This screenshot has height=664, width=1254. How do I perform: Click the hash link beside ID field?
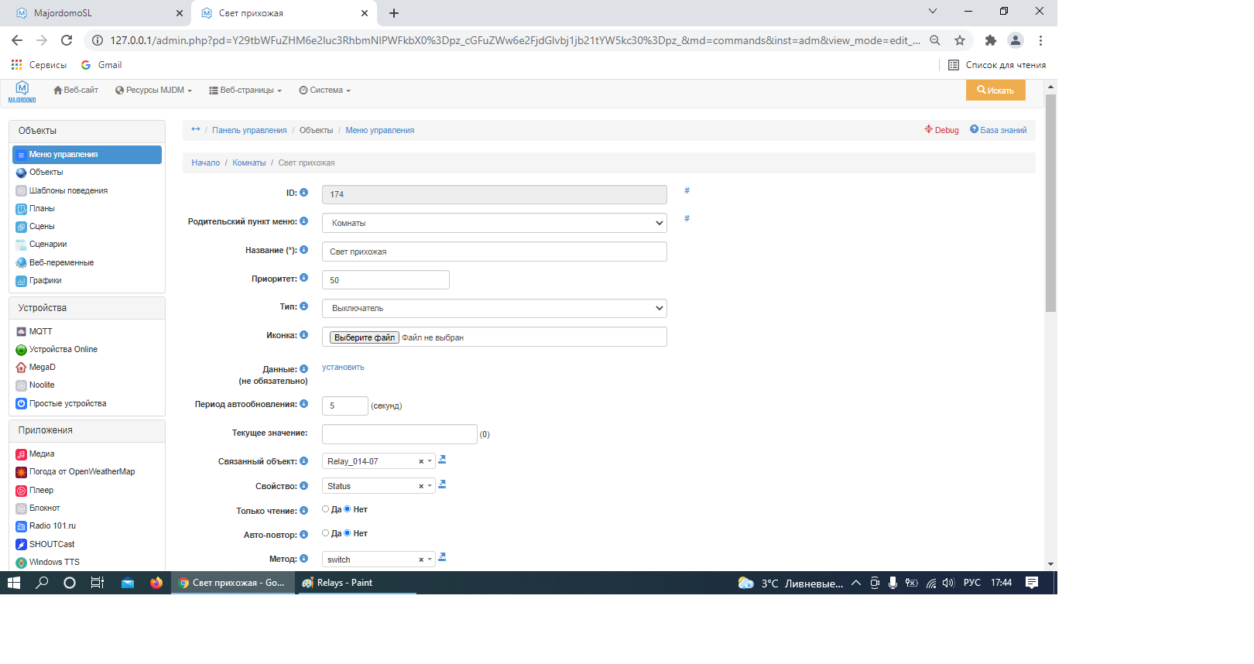click(687, 190)
